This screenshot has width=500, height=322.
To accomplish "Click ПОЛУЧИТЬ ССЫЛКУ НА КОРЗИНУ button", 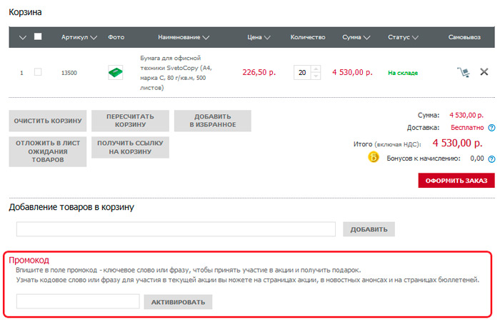I will pos(130,148).
